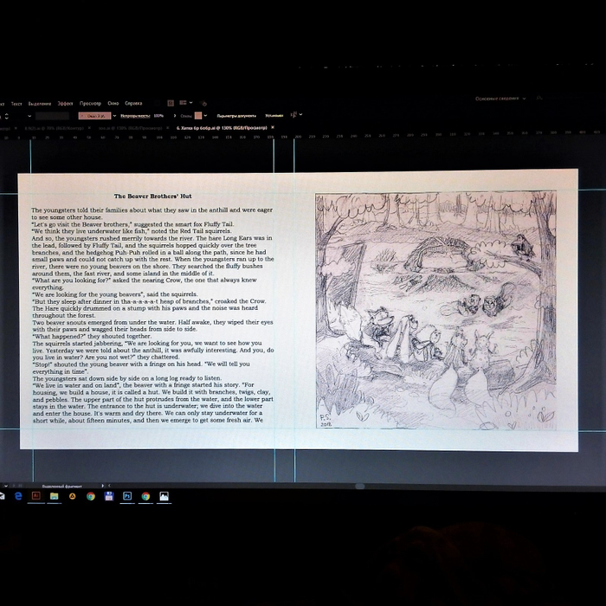
Task: Open the Эффект menu
Action: point(65,104)
